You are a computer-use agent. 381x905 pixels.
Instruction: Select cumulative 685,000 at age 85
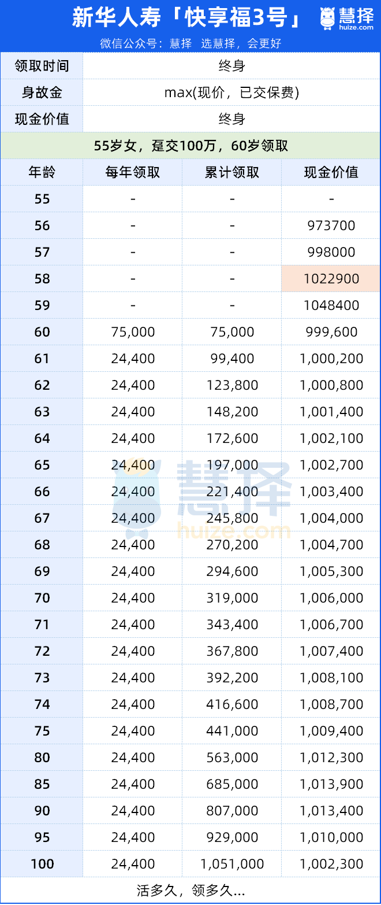pyautogui.click(x=232, y=784)
